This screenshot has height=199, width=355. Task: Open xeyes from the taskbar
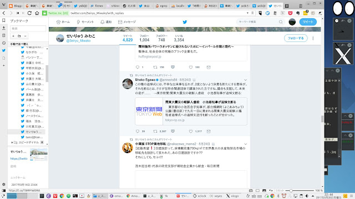(216, 196)
